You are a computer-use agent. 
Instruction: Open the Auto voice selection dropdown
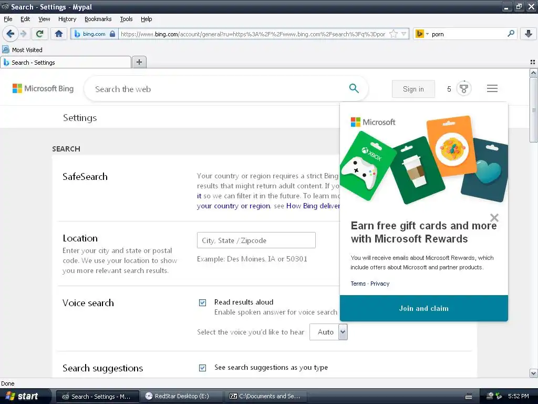tap(328, 332)
